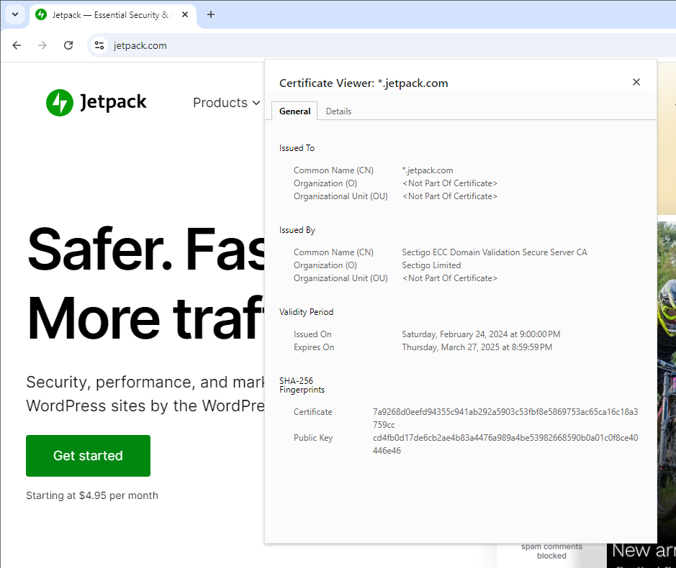Click Starting at $4.95 per month text
Image resolution: width=676 pixels, height=568 pixels.
[92, 495]
